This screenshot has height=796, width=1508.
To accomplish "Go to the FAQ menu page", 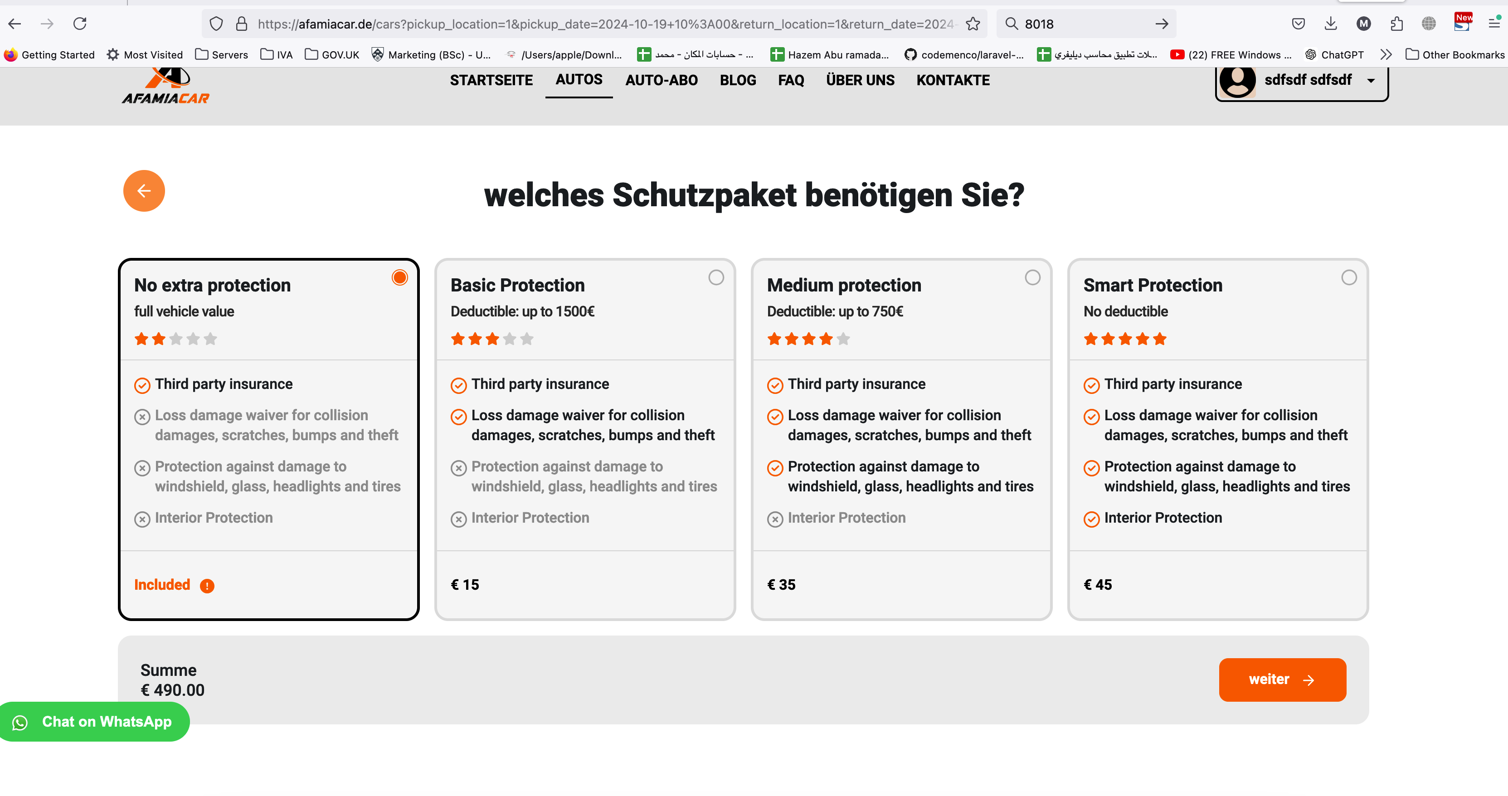I will tap(791, 80).
